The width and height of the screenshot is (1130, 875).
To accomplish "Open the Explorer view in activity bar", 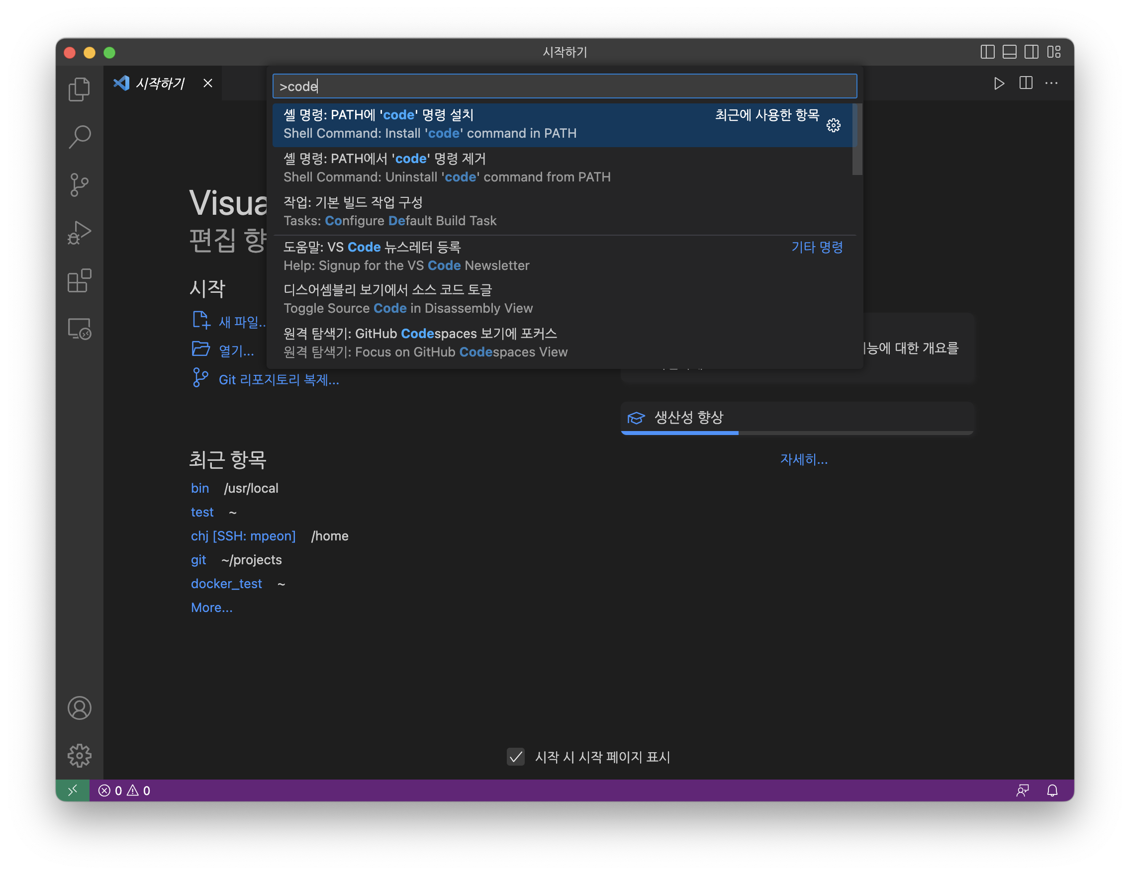I will pos(79,89).
